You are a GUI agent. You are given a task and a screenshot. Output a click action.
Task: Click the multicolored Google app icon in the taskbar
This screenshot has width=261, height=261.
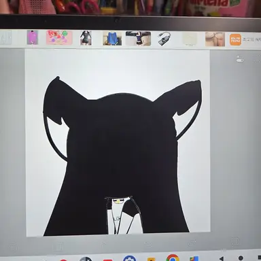[194, 258]
